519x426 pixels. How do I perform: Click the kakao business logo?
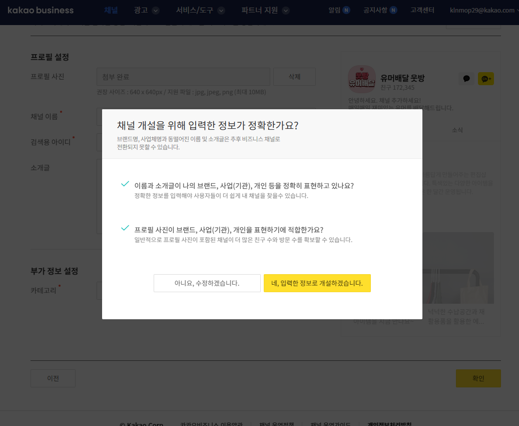coord(41,11)
